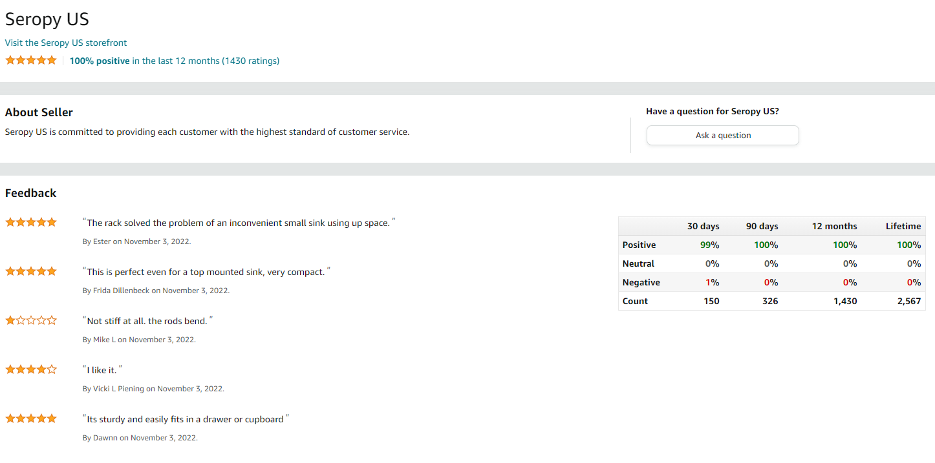
Task: Click 'Have a question for Seropy US?' text
Action: (713, 111)
